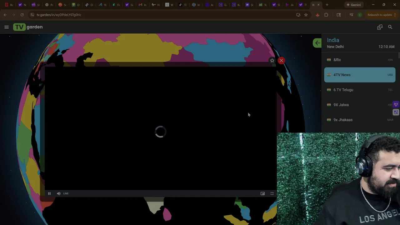Viewport: 400px width, 225px height.
Task: Reload the tv.garden page
Action: [22, 15]
